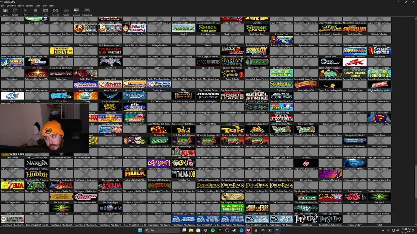Select the Space Raiders game cover
Screen dimensions: 417x234
click(208, 62)
